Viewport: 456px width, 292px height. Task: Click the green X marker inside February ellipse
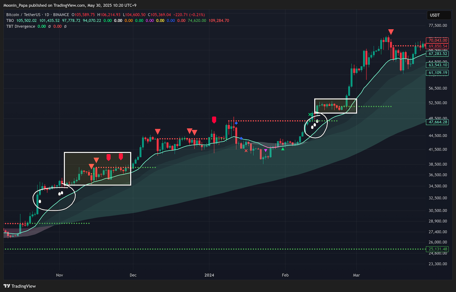coord(310,114)
